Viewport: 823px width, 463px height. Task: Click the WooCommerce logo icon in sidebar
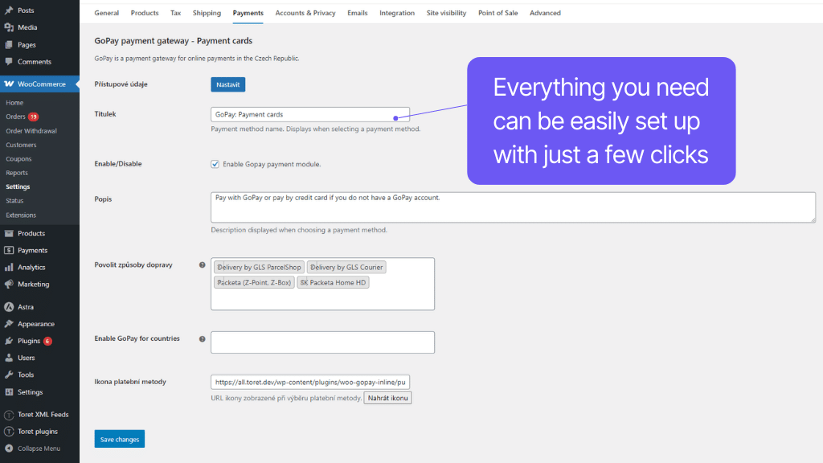(10, 84)
